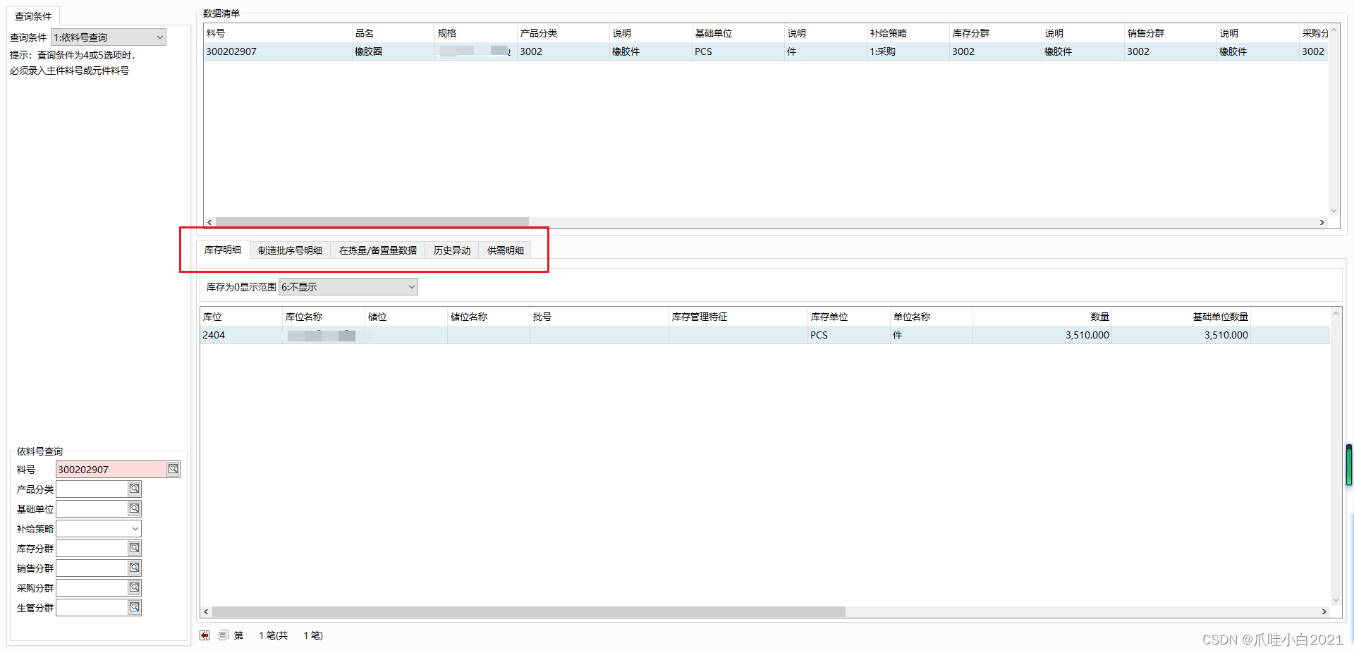The height and width of the screenshot is (653, 1354).
Task: Expand the 查询条件 dropdown showing 1:依料号查询
Action: click(109, 37)
